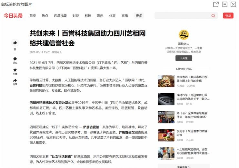Click the TA的热门作品 heading
Image resolution: width=239 pixels, height=168 pixels.
(184, 69)
